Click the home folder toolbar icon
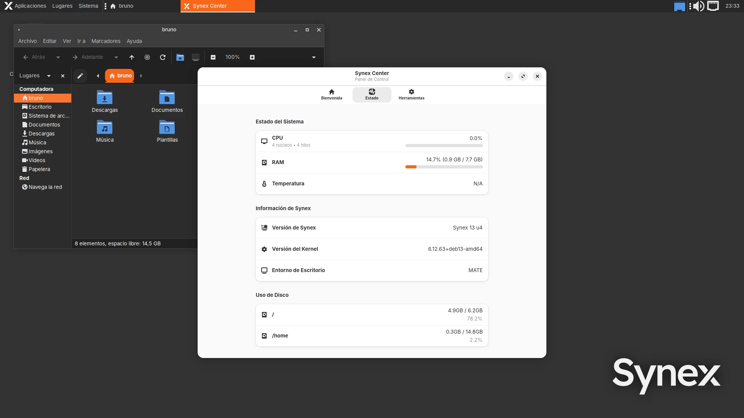 [x=180, y=57]
